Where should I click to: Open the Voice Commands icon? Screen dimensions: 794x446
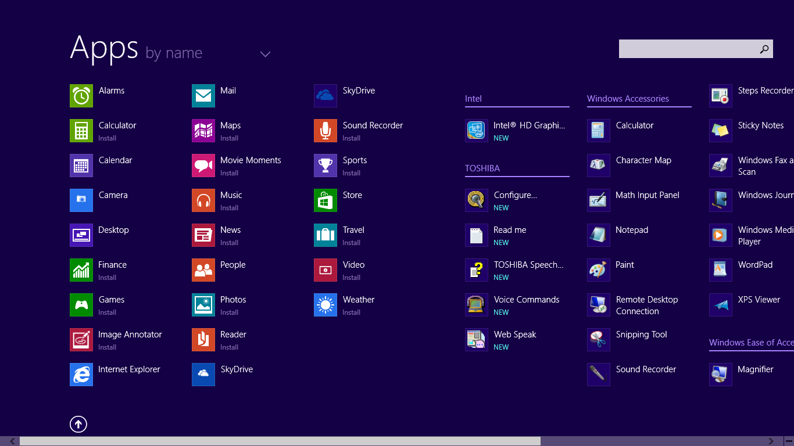(477, 305)
